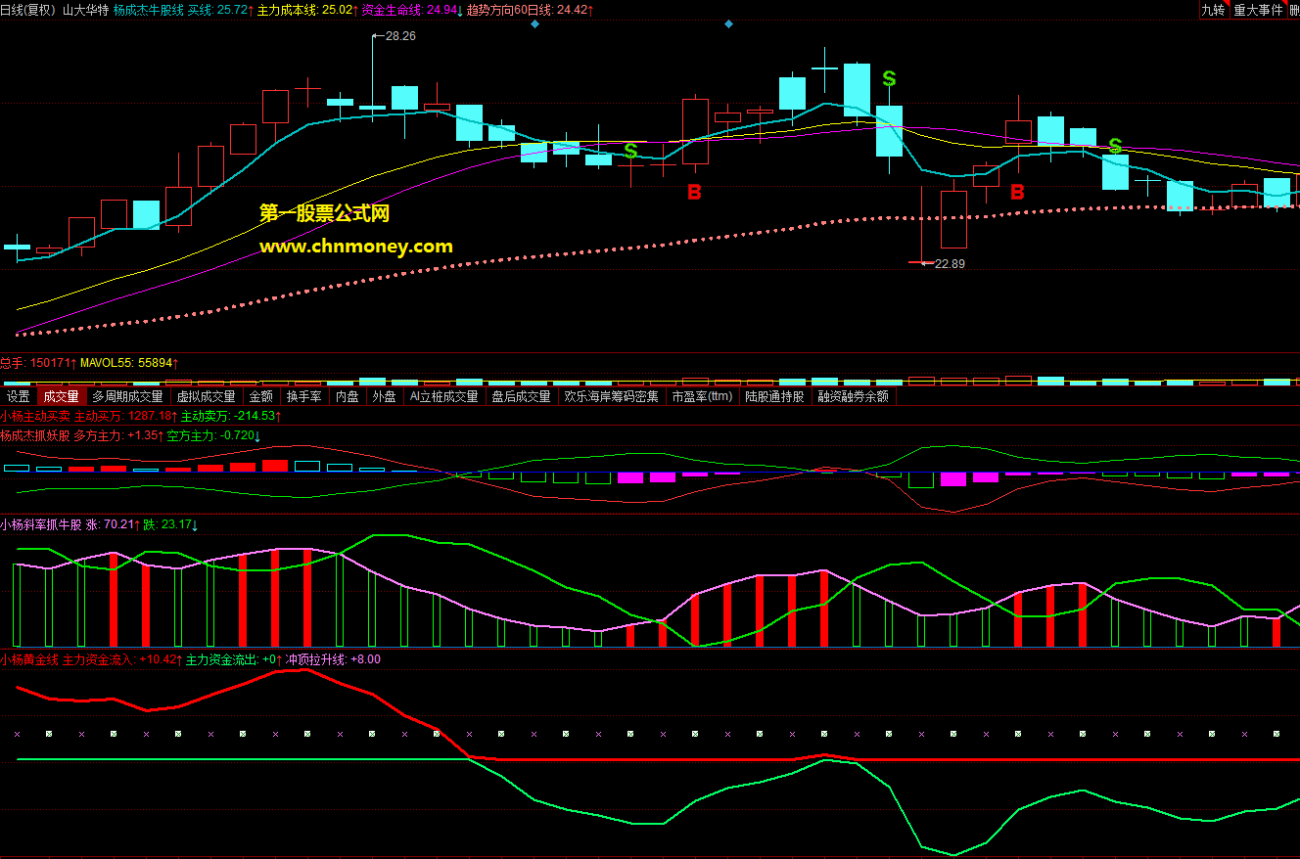This screenshot has width=1300, height=859.
Task: Switch to the 虚拟成交量 tab
Action: tap(206, 396)
